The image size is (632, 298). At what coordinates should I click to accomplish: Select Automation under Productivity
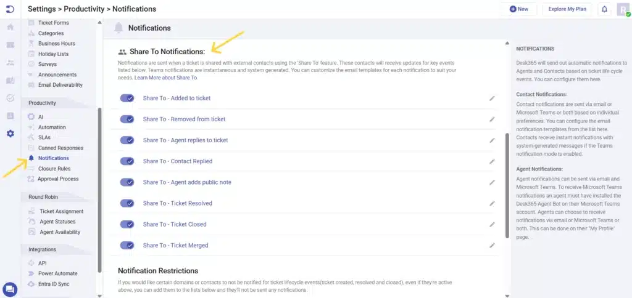[52, 127]
